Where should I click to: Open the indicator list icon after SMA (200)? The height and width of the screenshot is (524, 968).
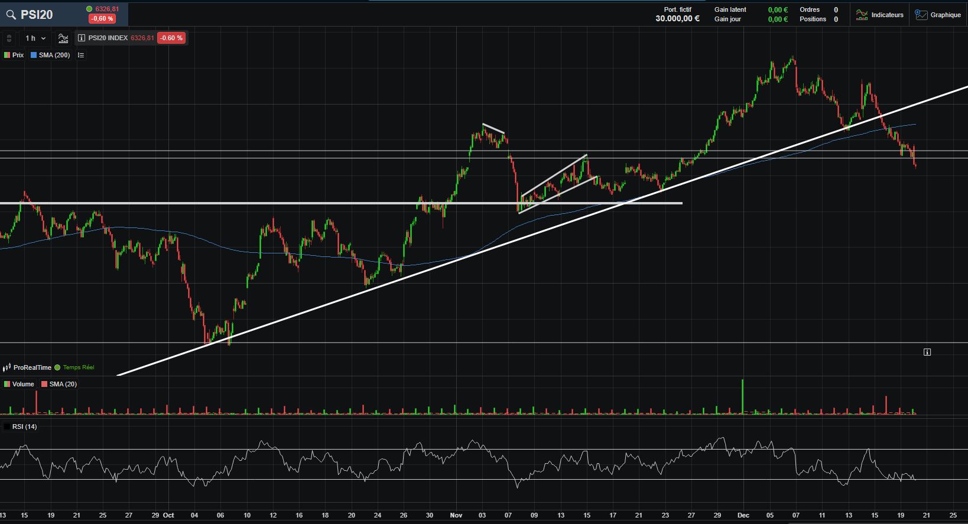pos(81,55)
